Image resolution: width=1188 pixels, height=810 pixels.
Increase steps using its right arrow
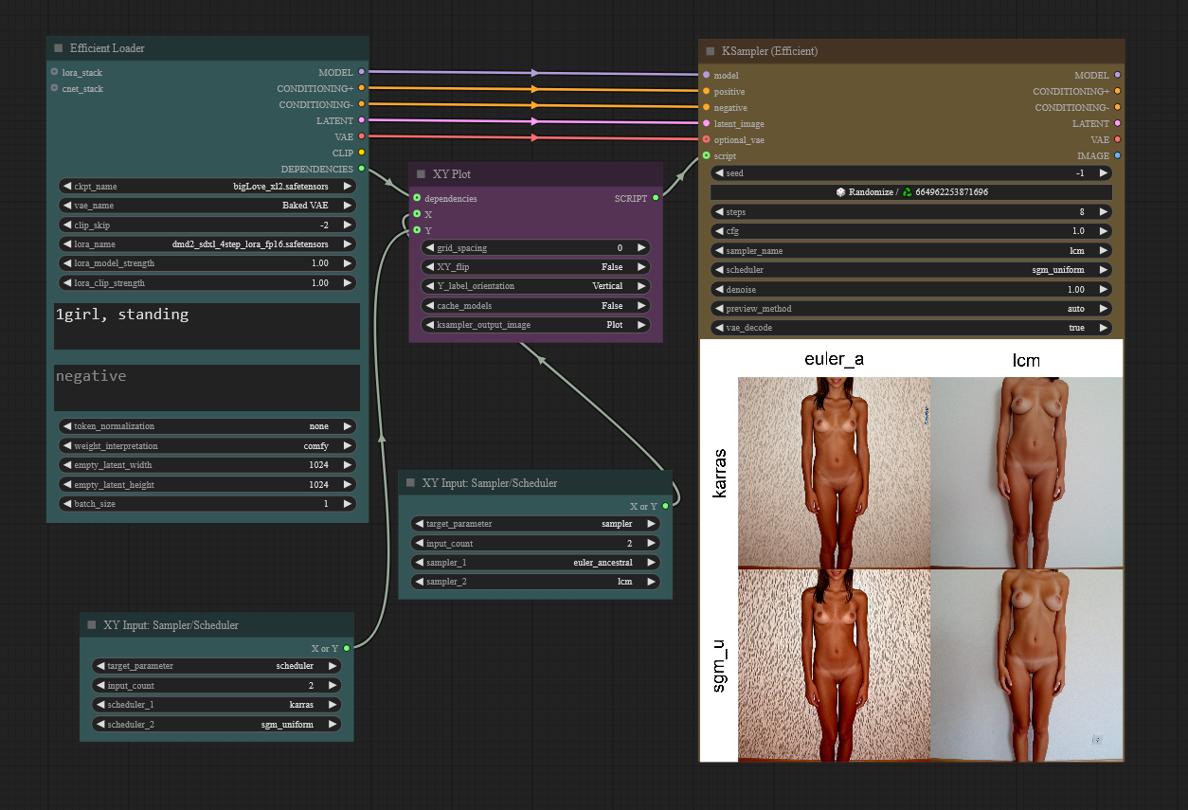pyautogui.click(x=1105, y=212)
